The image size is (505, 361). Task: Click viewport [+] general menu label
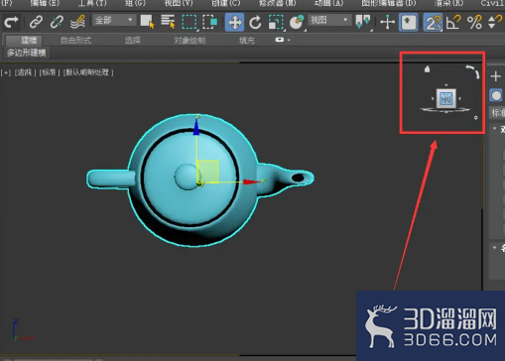click(6, 72)
